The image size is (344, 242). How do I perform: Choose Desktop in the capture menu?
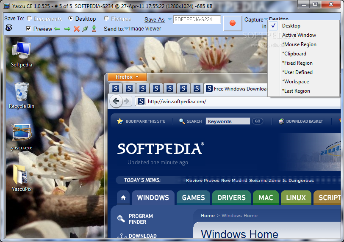click(x=304, y=26)
